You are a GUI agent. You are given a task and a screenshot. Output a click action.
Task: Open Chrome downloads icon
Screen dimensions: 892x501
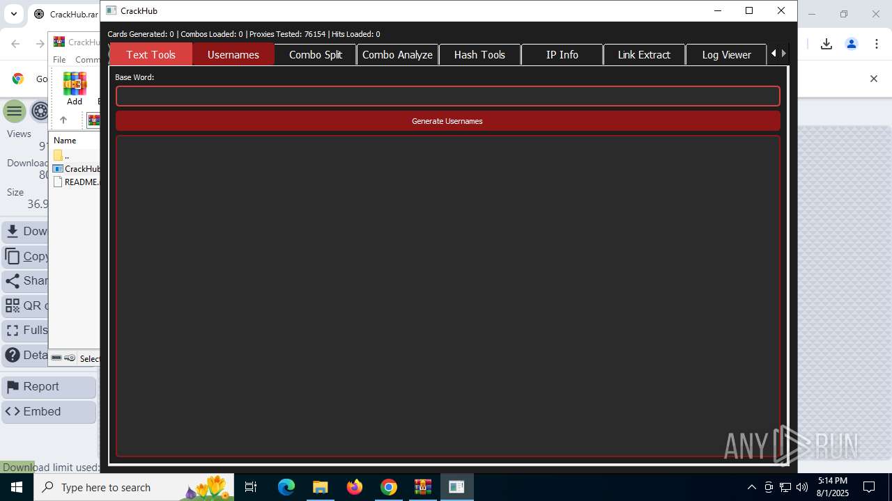pyautogui.click(x=826, y=44)
